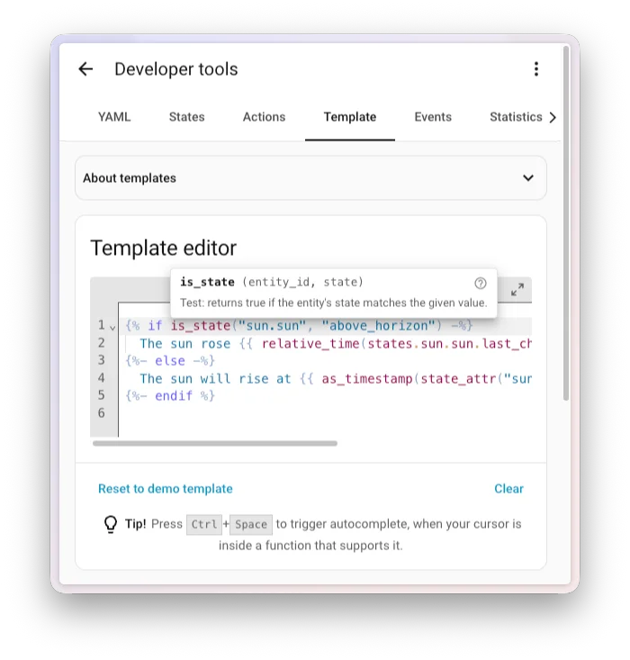Click the Developer tools title

[175, 69]
